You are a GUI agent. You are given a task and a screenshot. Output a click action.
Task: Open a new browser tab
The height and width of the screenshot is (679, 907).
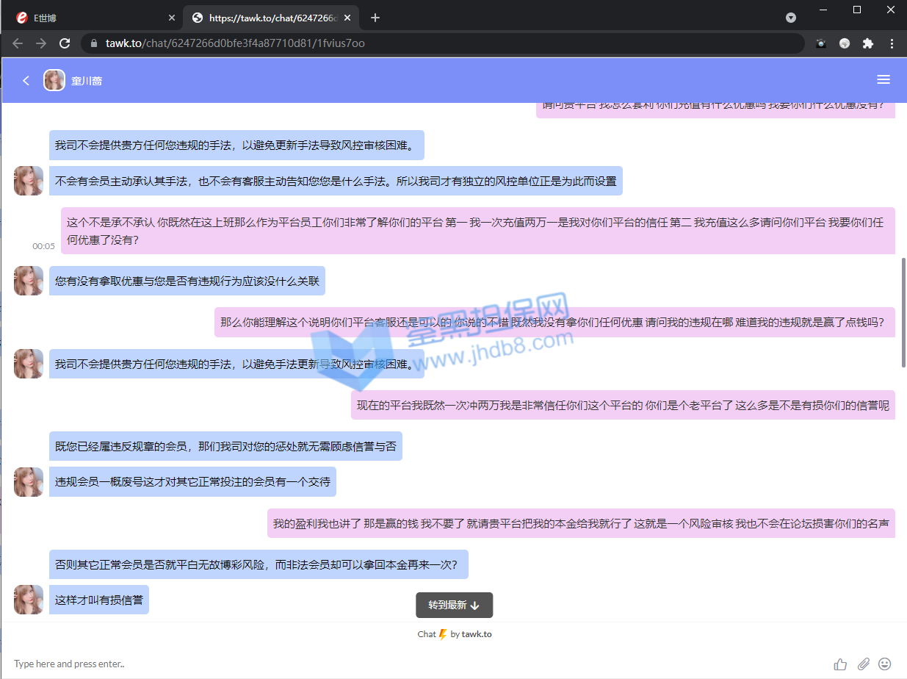pos(375,18)
